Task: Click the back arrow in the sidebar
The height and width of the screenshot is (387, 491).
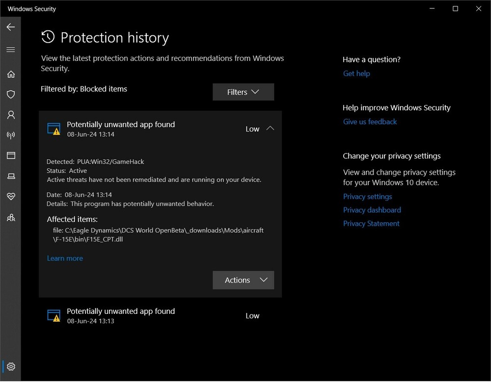Action: (11, 27)
